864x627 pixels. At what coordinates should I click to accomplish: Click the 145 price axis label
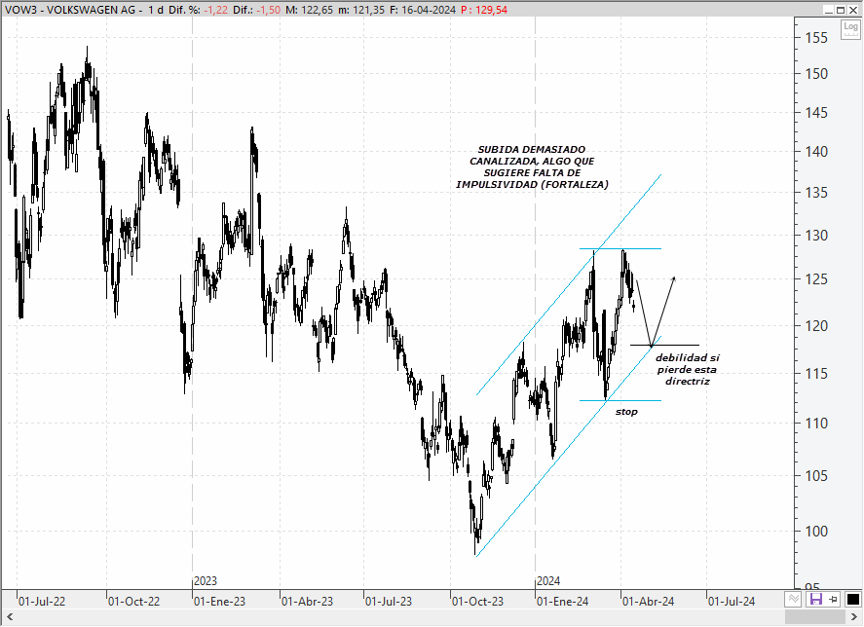(816, 113)
